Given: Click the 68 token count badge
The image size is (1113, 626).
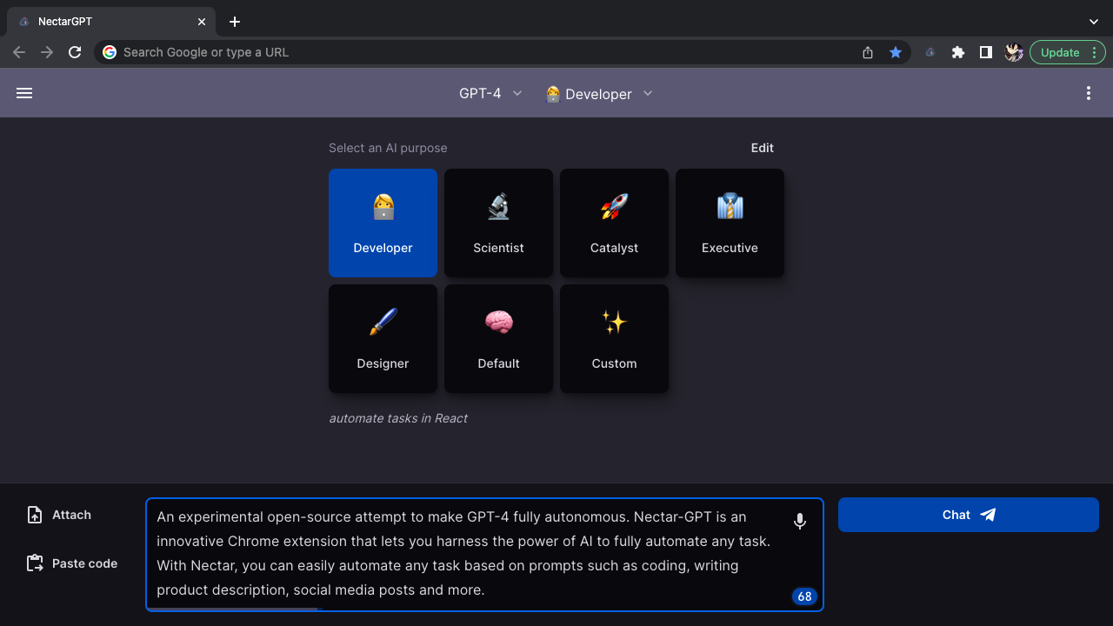Looking at the screenshot, I should pos(804,596).
